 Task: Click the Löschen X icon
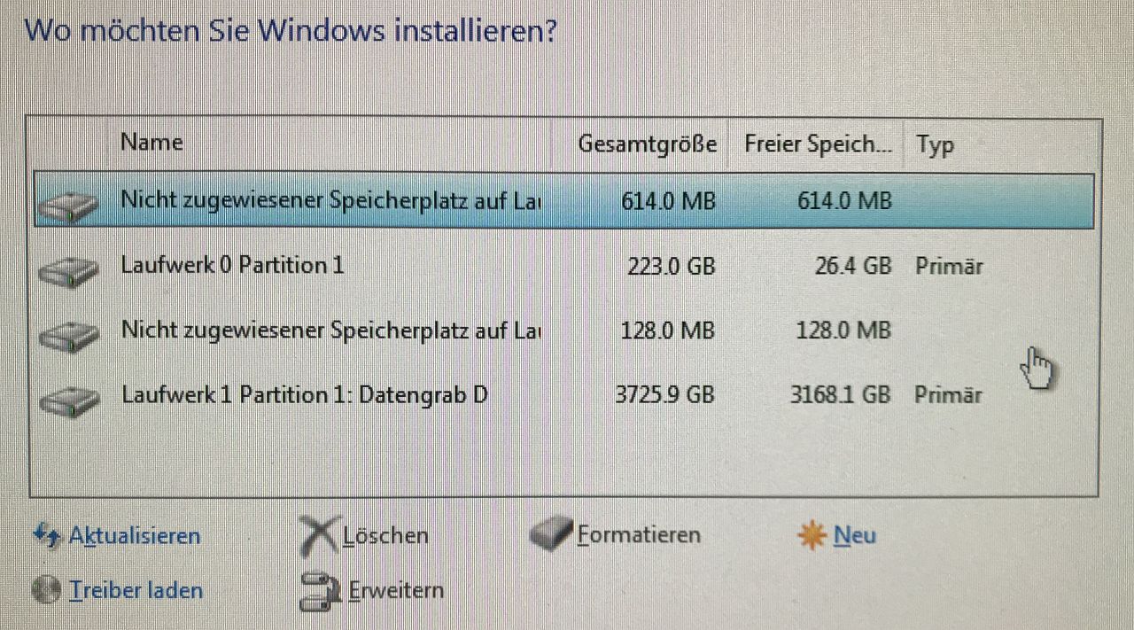click(319, 535)
